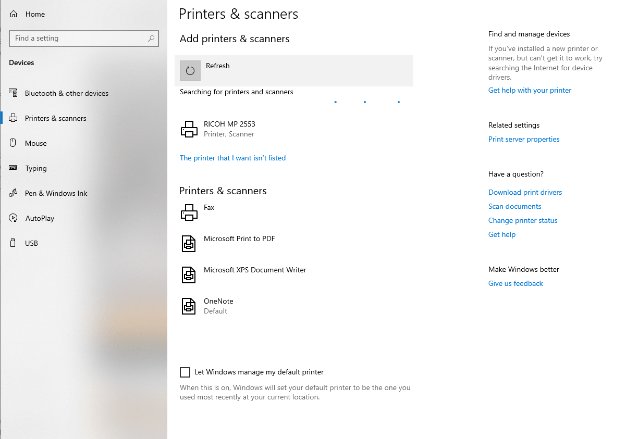
Task: Open the Typing settings section
Action: 35,168
